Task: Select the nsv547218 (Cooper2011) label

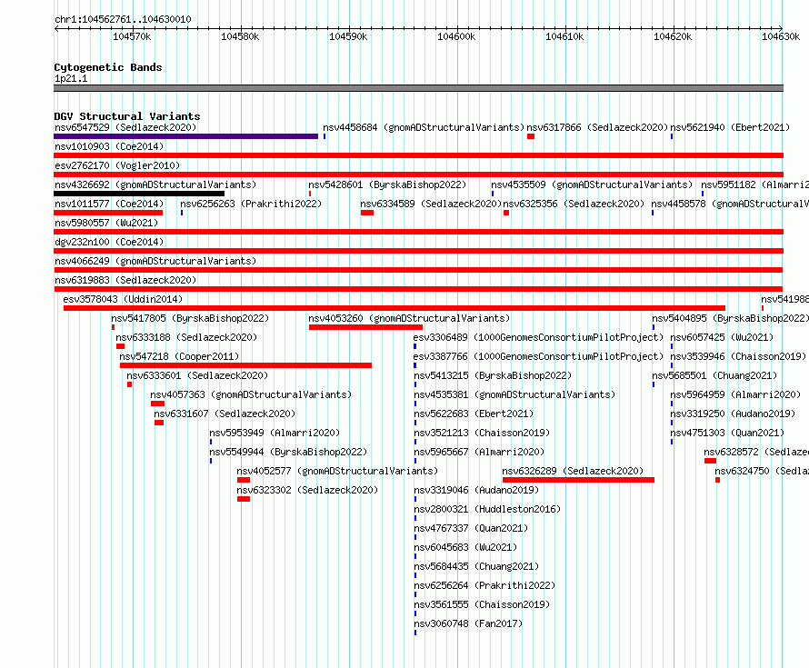Action: pos(179,356)
